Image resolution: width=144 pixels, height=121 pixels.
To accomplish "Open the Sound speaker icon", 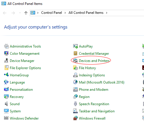I will (x=6, y=104).
